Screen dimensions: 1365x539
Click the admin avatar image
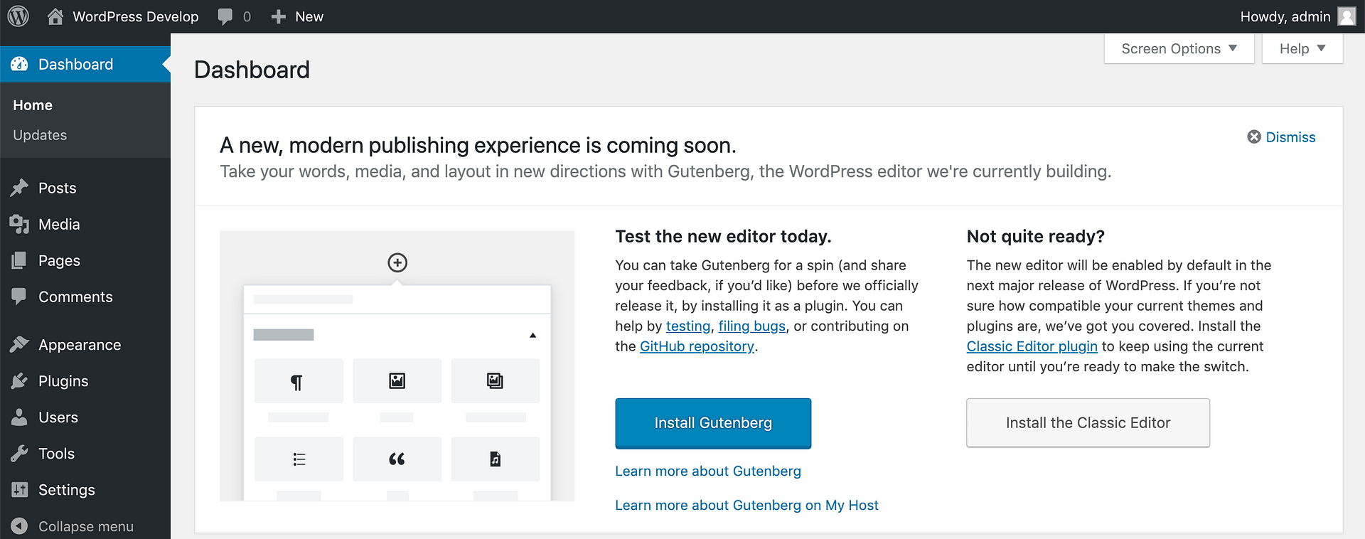pos(1347,16)
